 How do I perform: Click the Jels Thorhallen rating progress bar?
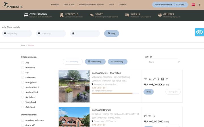[x=115, y=93]
